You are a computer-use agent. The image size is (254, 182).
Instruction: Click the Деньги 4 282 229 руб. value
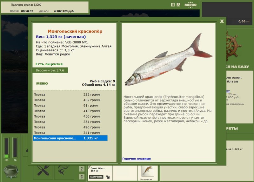(x=64, y=11)
